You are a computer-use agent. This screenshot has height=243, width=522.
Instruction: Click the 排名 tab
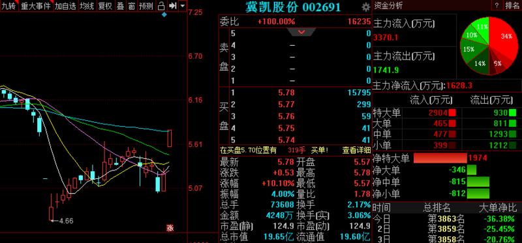pos(512,5)
